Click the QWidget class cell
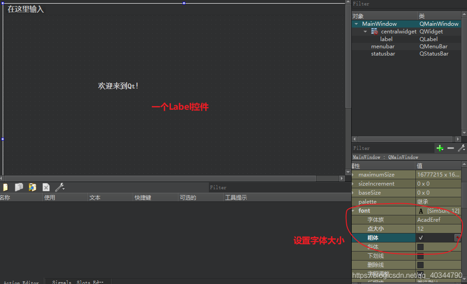The height and width of the screenshot is (284, 467). pyautogui.click(x=439, y=31)
